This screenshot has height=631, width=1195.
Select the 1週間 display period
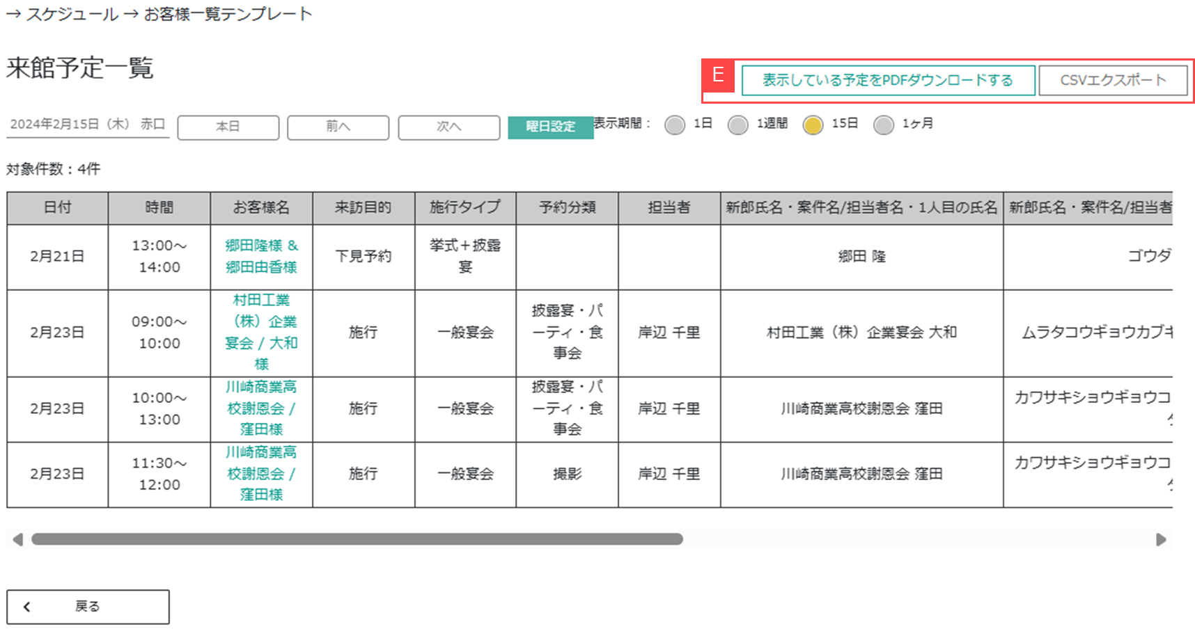pyautogui.click(x=737, y=125)
